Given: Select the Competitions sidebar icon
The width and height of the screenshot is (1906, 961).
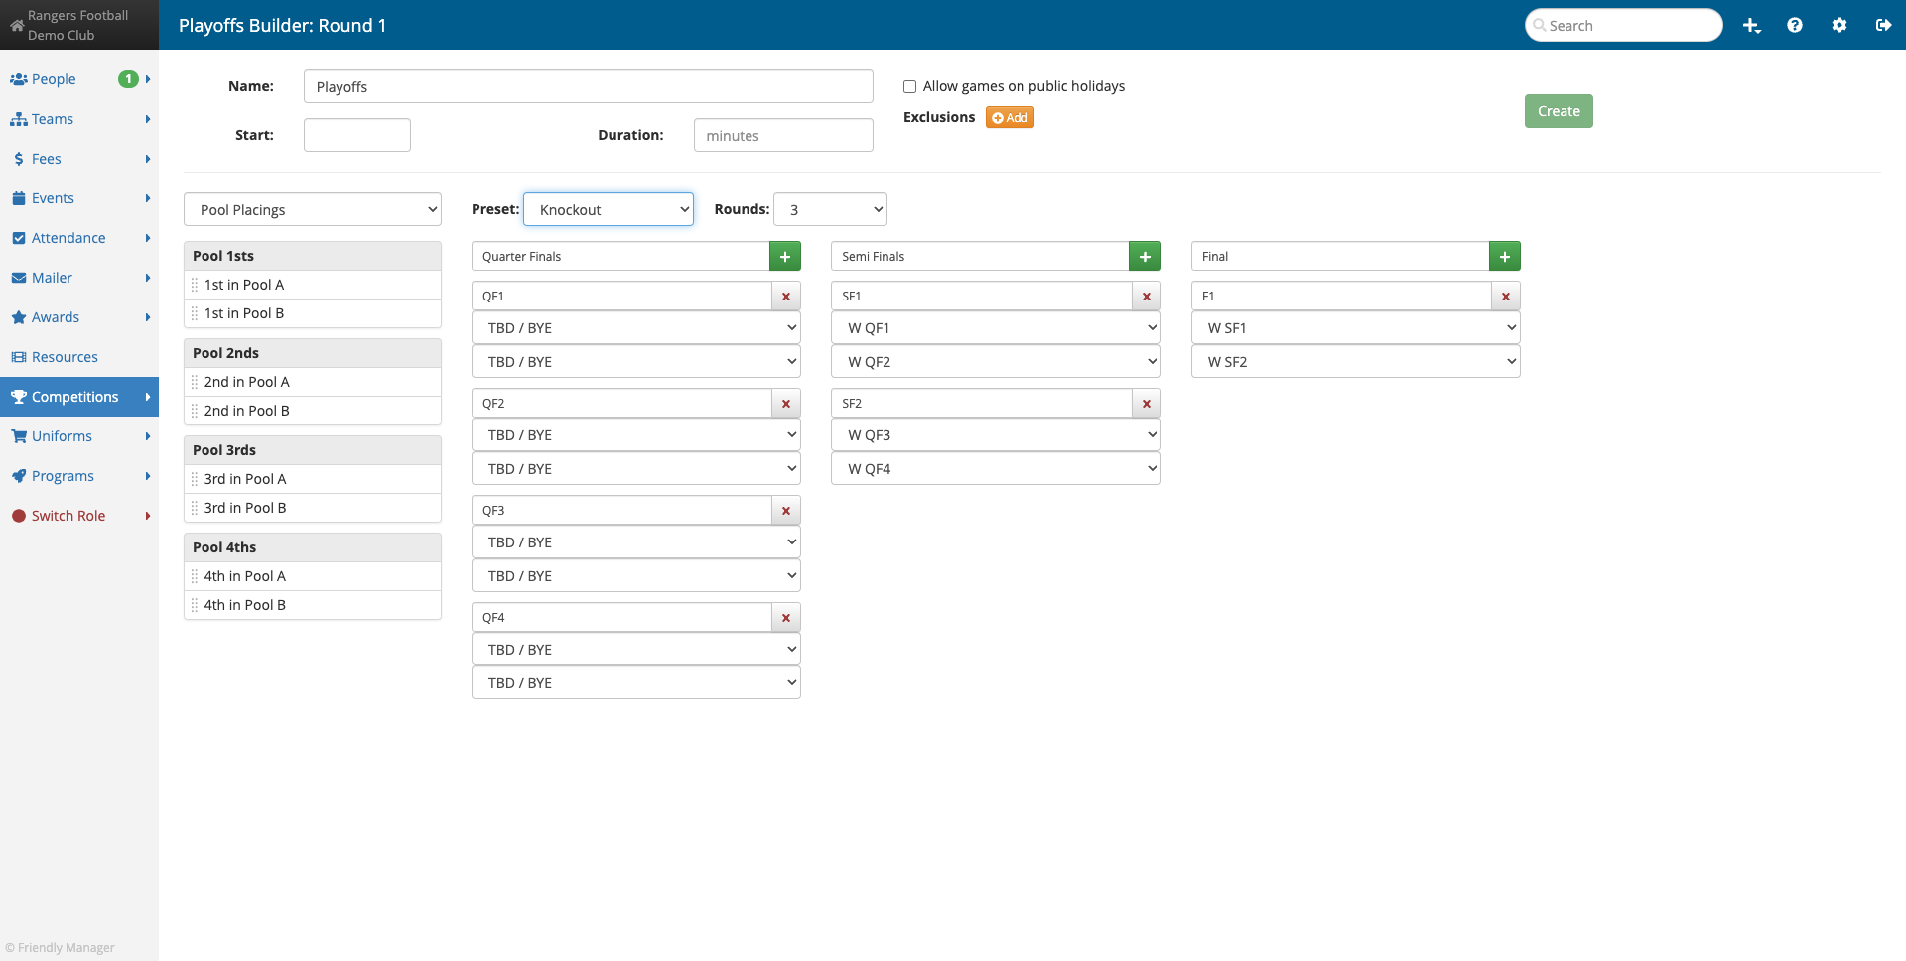Looking at the screenshot, I should (x=19, y=396).
